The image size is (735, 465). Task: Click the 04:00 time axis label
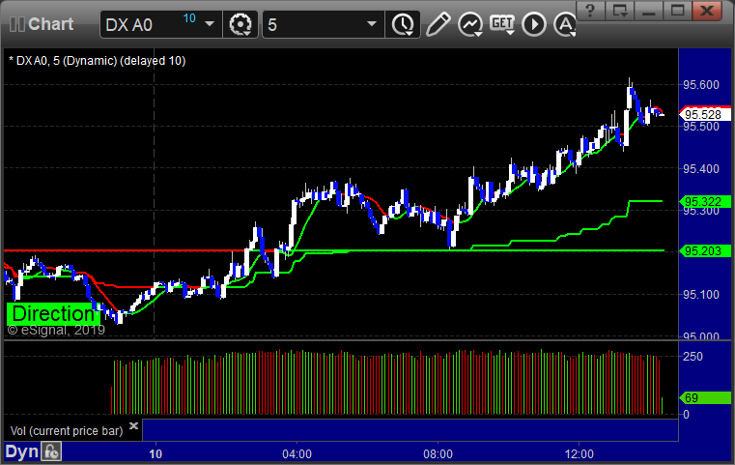297,454
